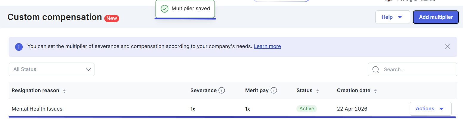
Task: Click the green checkmark in the toast
Action: (164, 9)
